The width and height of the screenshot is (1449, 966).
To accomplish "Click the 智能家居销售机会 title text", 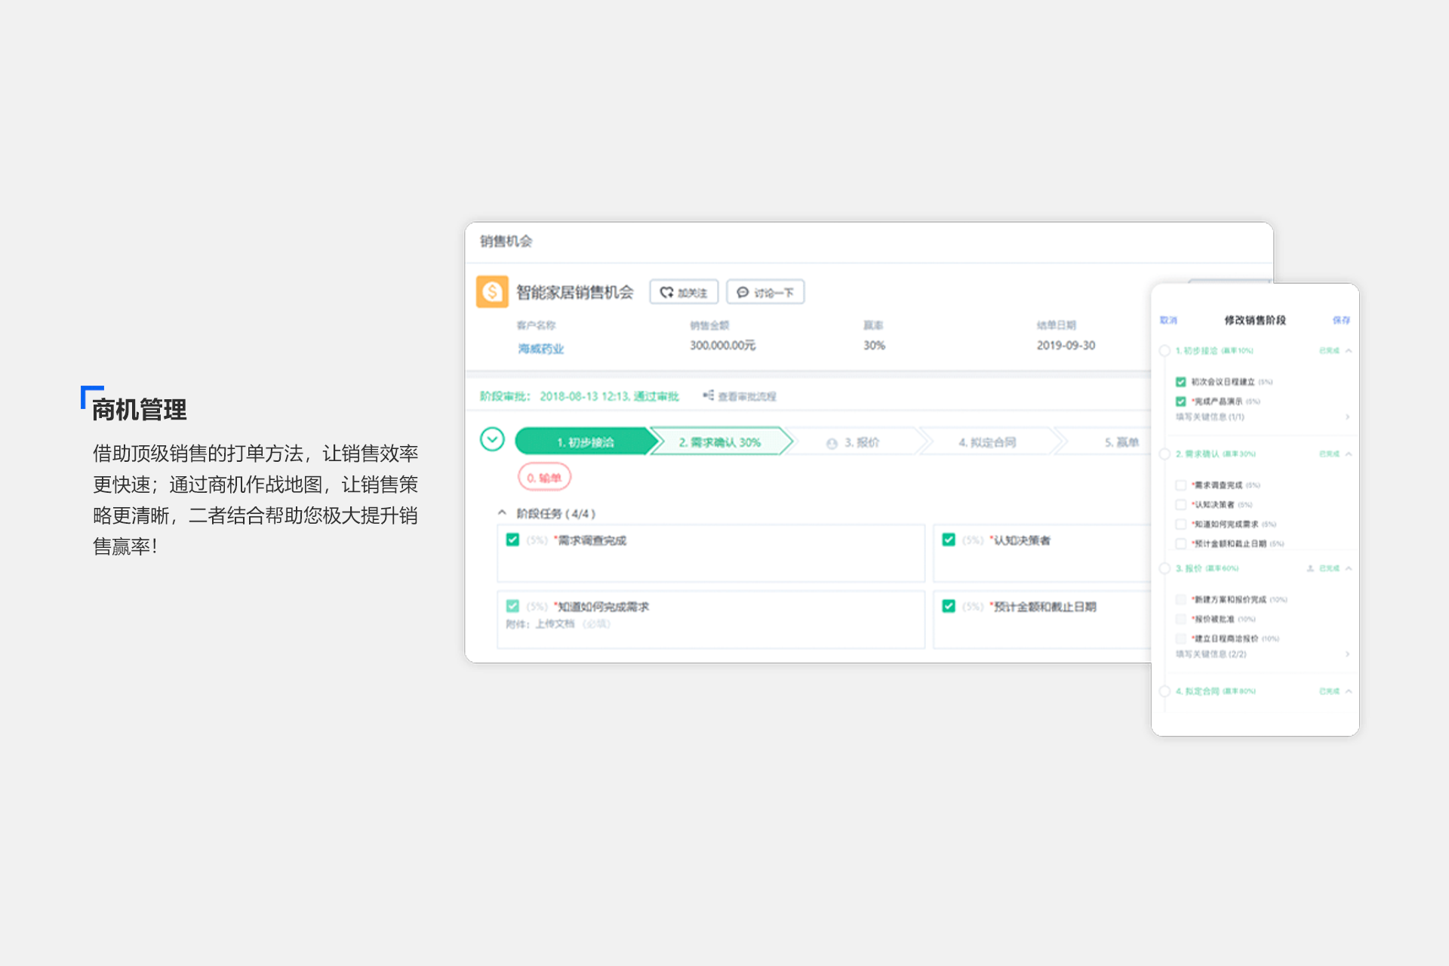I will point(575,292).
